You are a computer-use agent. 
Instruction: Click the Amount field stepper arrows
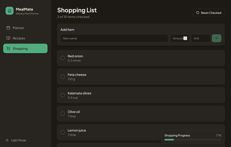pyautogui.click(x=185, y=38)
